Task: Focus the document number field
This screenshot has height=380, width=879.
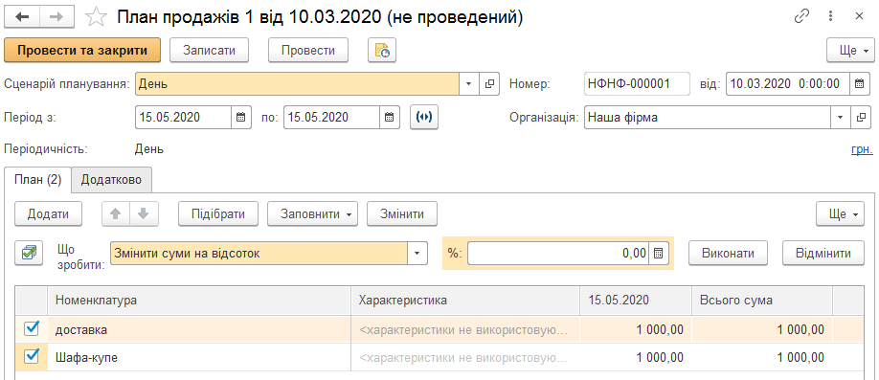Action: [x=637, y=84]
